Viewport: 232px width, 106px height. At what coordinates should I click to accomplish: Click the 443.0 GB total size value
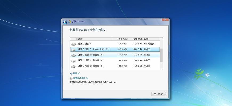point(122,49)
